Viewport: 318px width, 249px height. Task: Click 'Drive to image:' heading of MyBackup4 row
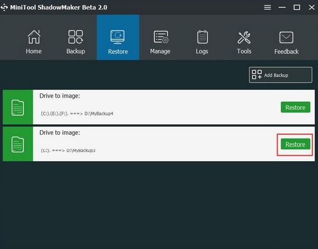point(59,96)
